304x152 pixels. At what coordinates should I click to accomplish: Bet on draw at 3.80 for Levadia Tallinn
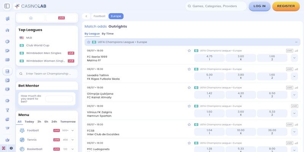(x=241, y=76)
